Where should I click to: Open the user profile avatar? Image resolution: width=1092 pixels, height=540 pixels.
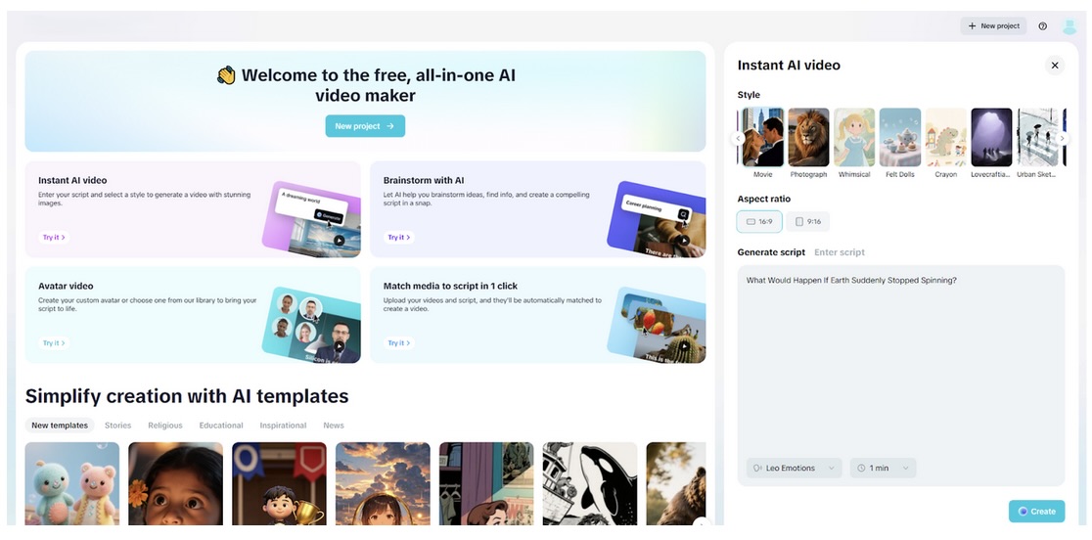pyautogui.click(x=1069, y=26)
